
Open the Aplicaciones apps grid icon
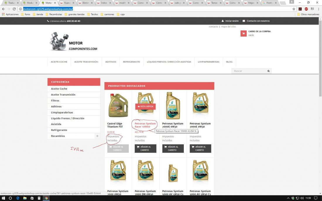point(3,14)
